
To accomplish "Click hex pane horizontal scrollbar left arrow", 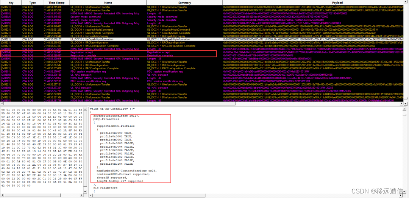I will 2,195.
